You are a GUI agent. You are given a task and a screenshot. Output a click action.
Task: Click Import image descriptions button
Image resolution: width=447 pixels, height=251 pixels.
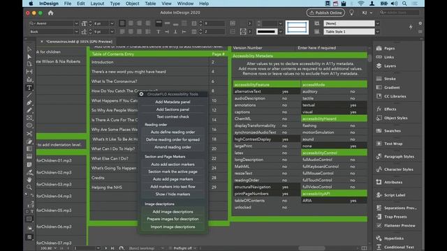tap(173, 227)
